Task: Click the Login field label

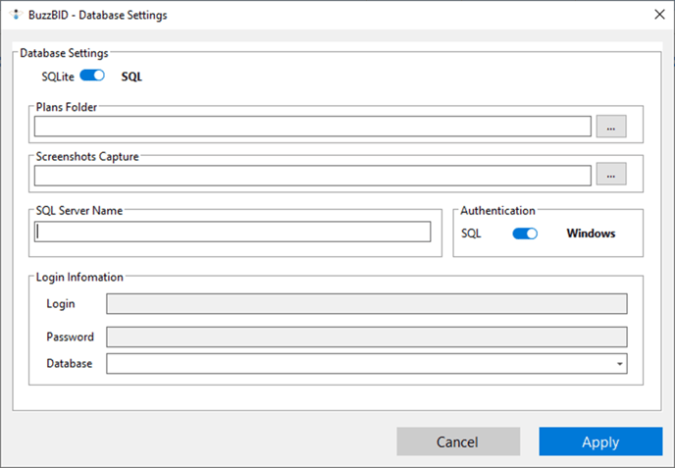Action: tap(61, 304)
